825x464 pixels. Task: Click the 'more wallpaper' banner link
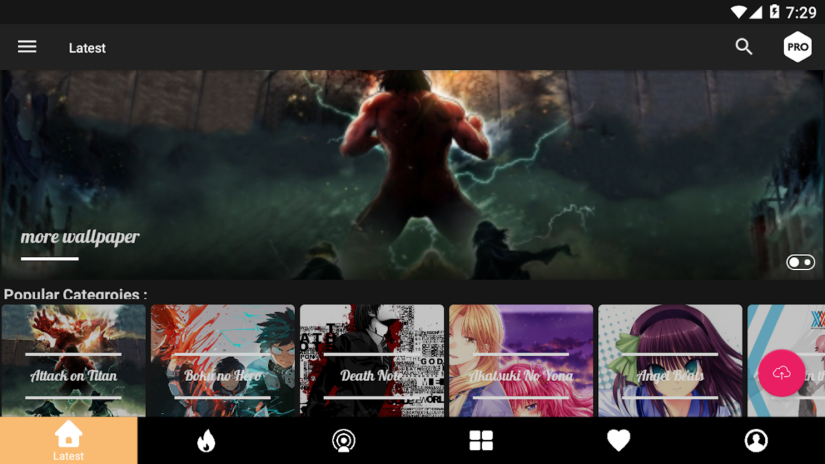pos(80,237)
